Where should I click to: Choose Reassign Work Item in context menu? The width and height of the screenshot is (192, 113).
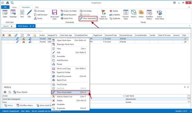click(70, 44)
